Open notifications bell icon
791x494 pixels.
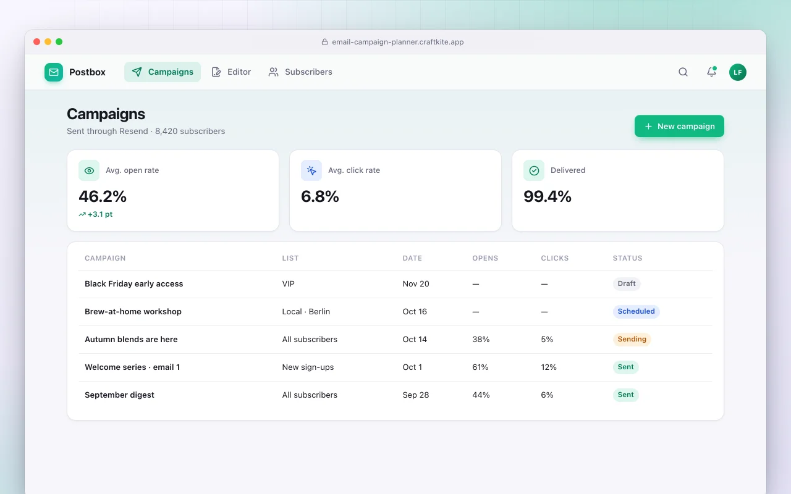pos(711,72)
